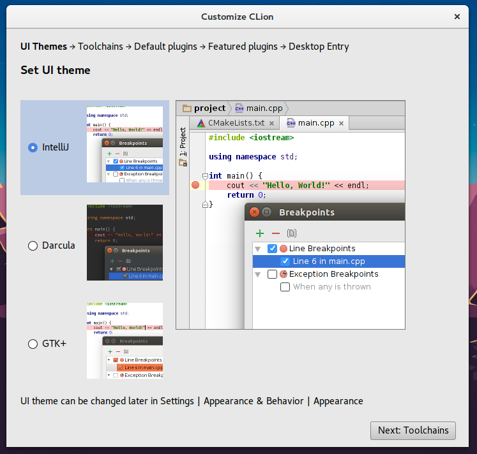Click the Set UI theme heading
Image resolution: width=477 pixels, height=454 pixels.
click(x=56, y=70)
